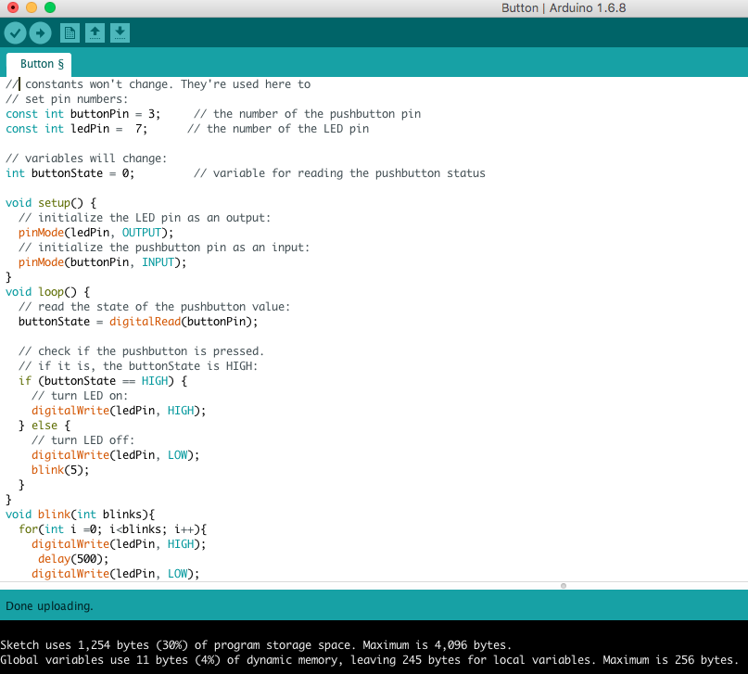
Task: Click '// if it is, the buttonState is HIGH:' comment
Action: tap(138, 366)
